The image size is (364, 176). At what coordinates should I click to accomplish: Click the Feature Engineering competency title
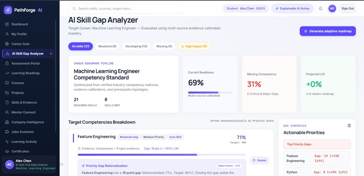click(96, 137)
